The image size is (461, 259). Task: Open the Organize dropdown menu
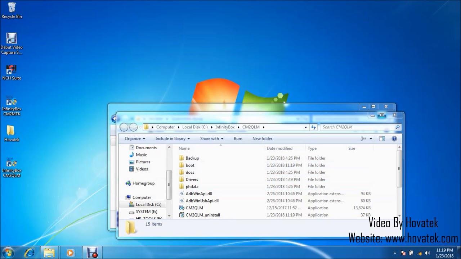(135, 138)
